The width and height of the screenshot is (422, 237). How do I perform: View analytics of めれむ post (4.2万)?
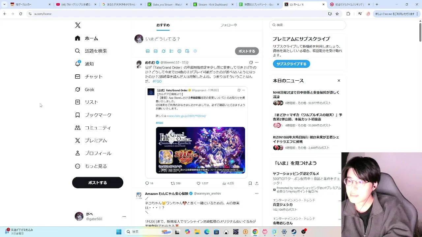228,183
